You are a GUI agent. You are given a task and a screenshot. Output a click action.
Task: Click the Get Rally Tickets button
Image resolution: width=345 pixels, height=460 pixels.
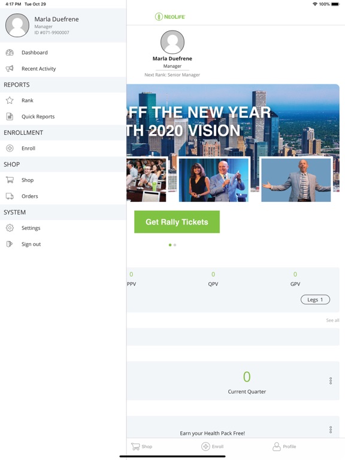[177, 222]
